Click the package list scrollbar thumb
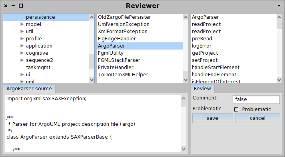Screen dimensions: 285x157 [x=92, y=62]
